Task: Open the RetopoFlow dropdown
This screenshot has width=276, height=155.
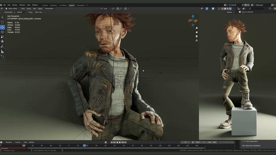Action: pos(50,9)
